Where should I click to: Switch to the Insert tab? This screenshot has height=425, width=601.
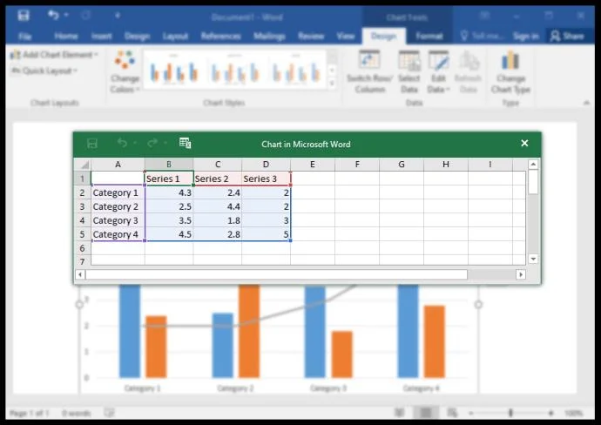coord(102,37)
